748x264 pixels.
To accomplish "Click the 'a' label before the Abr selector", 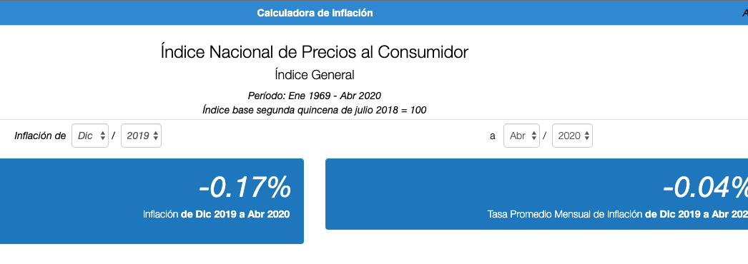I will click(x=493, y=136).
